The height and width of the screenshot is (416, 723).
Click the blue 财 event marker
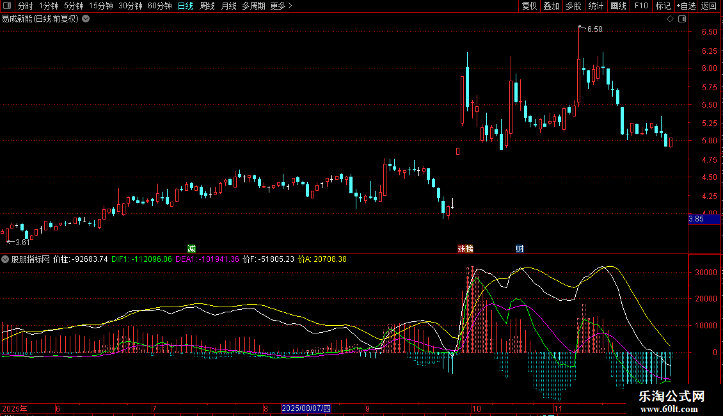pyautogui.click(x=520, y=248)
